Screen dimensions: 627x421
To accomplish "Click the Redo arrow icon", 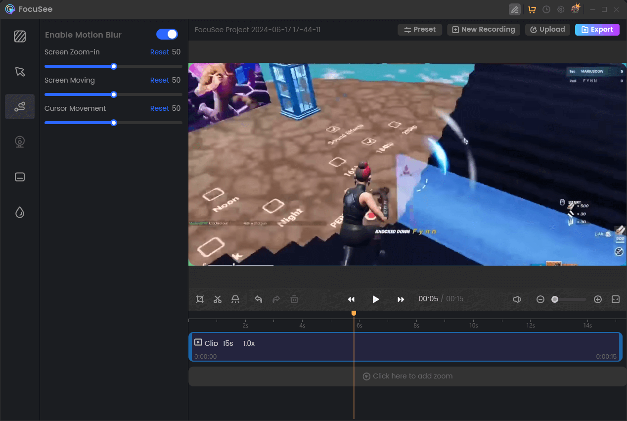I will (x=276, y=299).
